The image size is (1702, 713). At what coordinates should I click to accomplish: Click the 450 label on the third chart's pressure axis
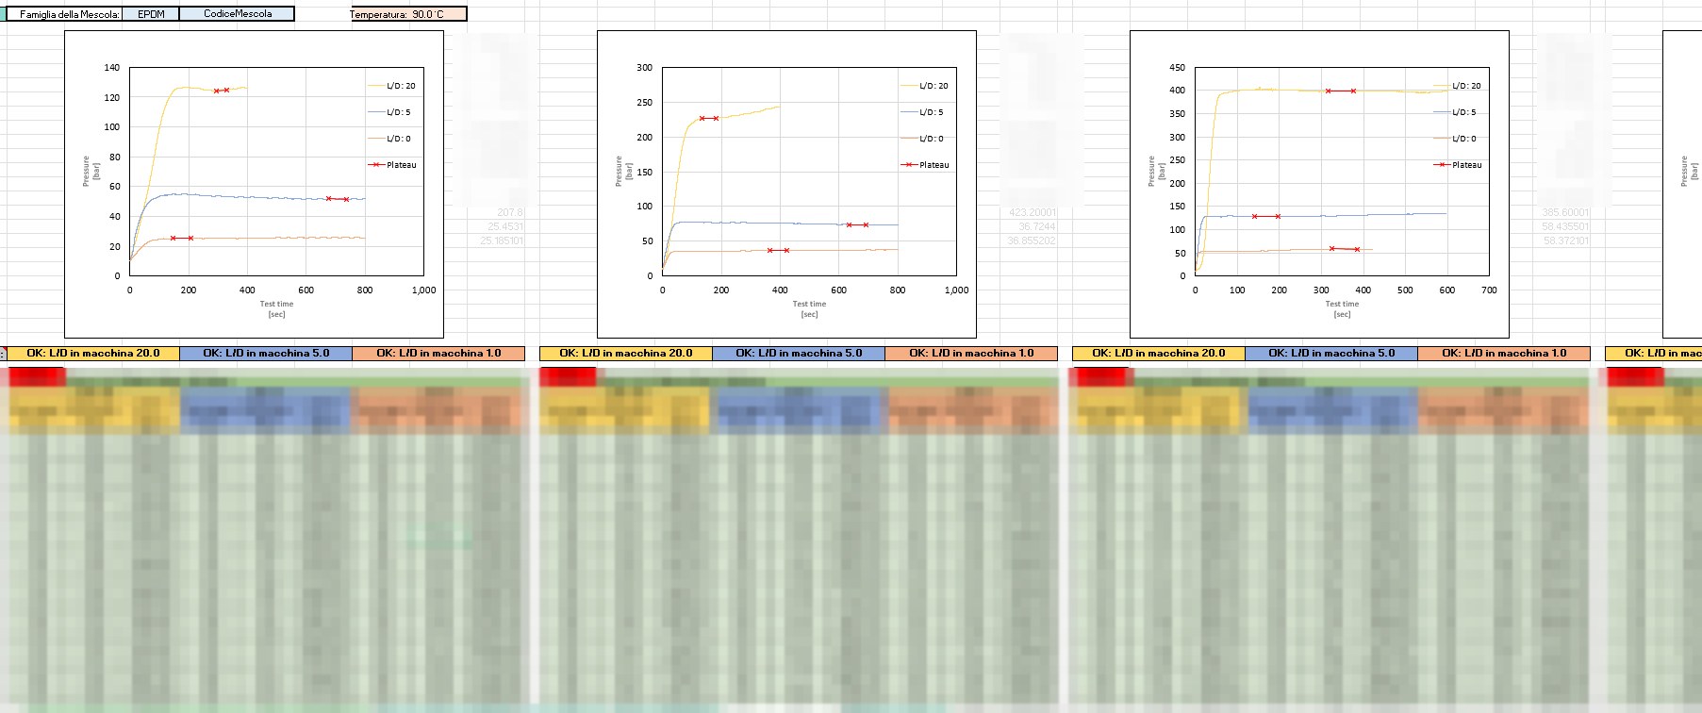tap(1178, 68)
